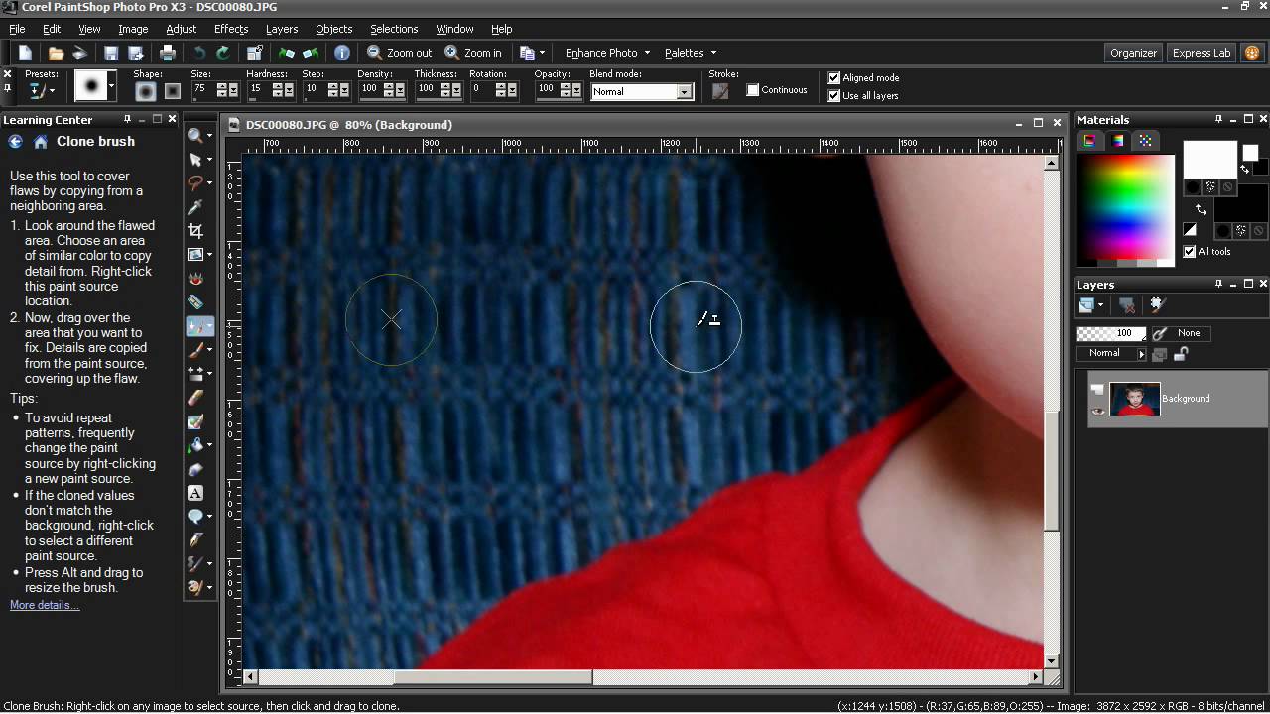This screenshot has height=714, width=1270.
Task: Choose the Flood Fill tool
Action: pyautogui.click(x=195, y=445)
